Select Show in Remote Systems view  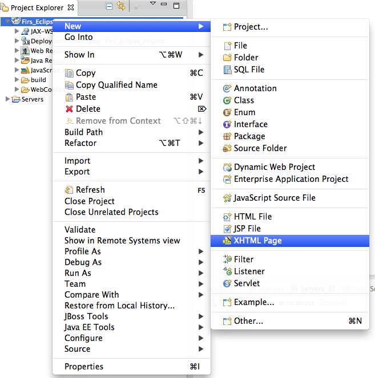click(131, 241)
